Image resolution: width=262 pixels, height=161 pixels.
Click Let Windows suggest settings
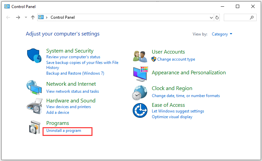point(178,111)
